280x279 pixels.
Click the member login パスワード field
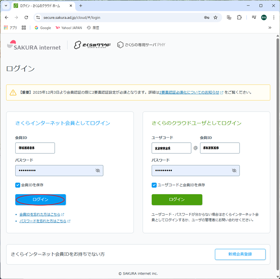[x=59, y=171]
